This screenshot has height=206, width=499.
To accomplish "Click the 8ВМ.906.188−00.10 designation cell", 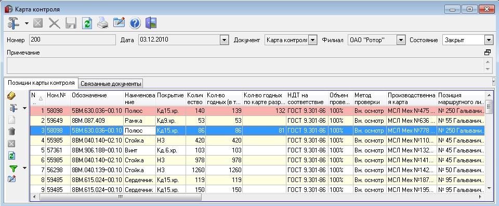I will click(97, 150).
